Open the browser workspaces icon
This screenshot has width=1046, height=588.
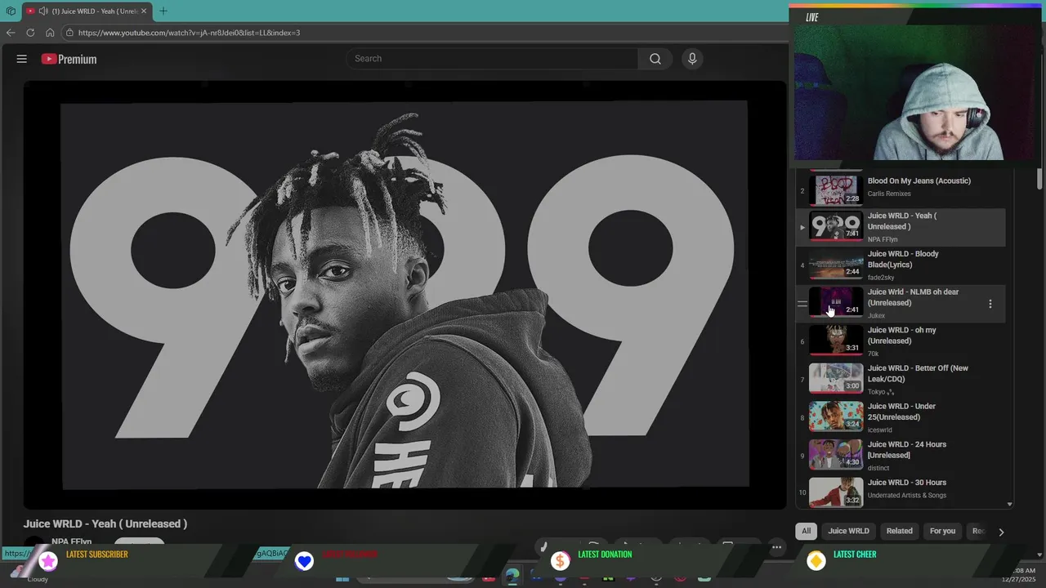[x=11, y=11]
